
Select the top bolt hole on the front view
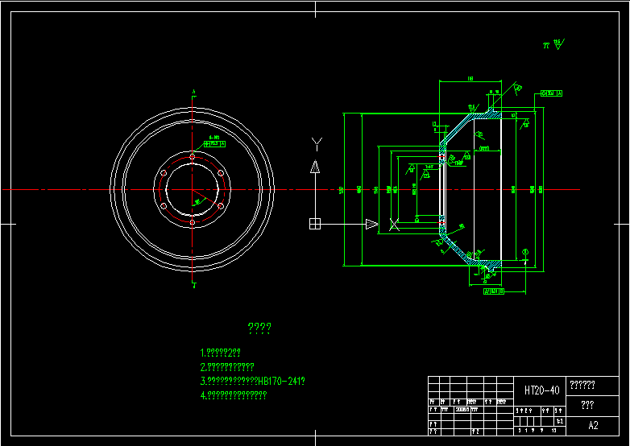point(192,156)
